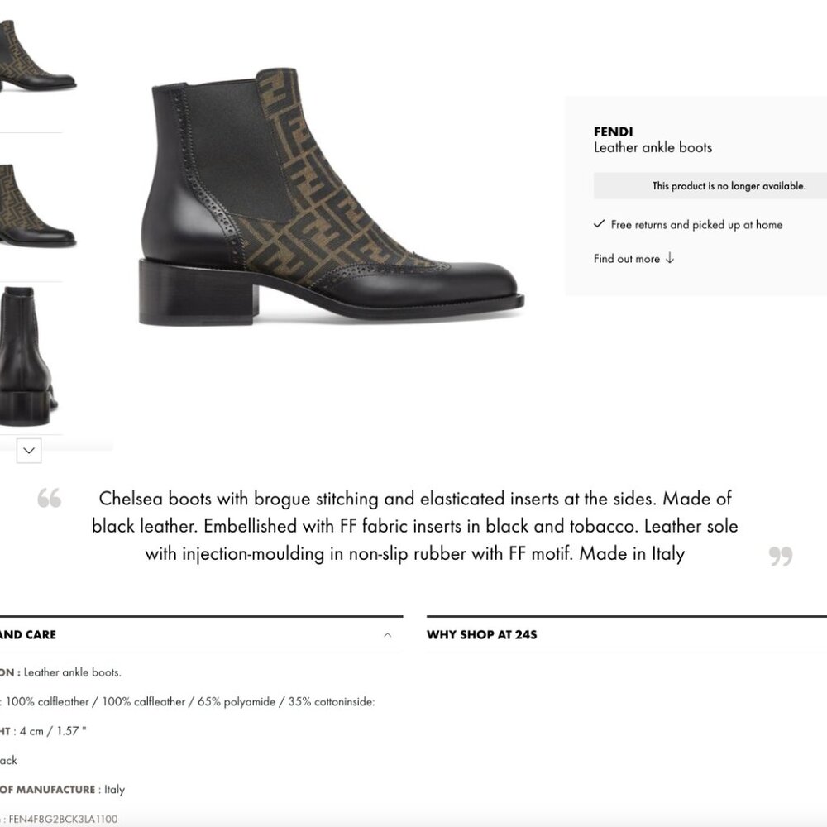
Task: Click the downward arrow in Find out more
Action: click(668, 259)
